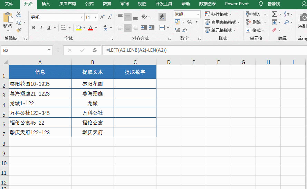Image resolution: width=307 pixels, height=189 pixels.
Task: Toggle bold formatting
Action: pyautogui.click(x=33, y=28)
